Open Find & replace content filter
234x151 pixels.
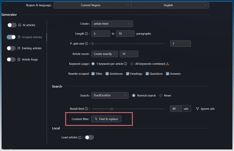[106, 119]
